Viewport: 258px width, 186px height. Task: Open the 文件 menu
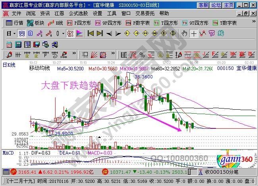[x=16, y=14]
